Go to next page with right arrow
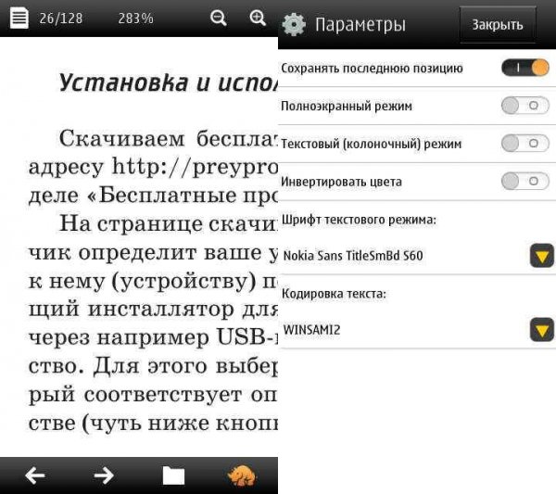 tap(104, 475)
